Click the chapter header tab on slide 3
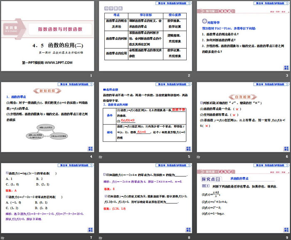The image size is (291, 240). point(272,3)
